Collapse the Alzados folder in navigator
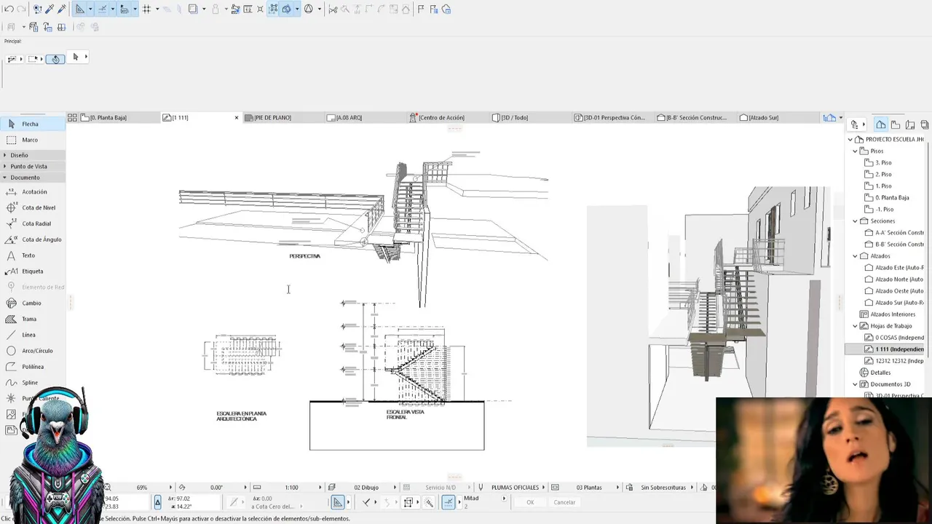Screen dimensions: 932x524 pos(856,256)
